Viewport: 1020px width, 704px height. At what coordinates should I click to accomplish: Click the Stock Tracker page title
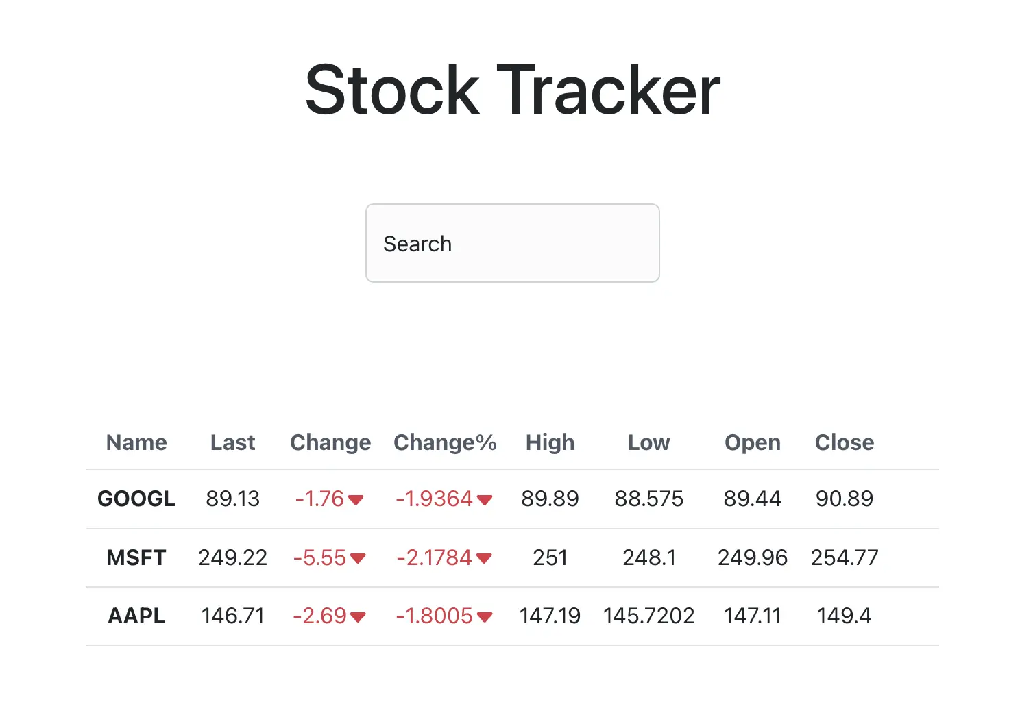click(512, 90)
